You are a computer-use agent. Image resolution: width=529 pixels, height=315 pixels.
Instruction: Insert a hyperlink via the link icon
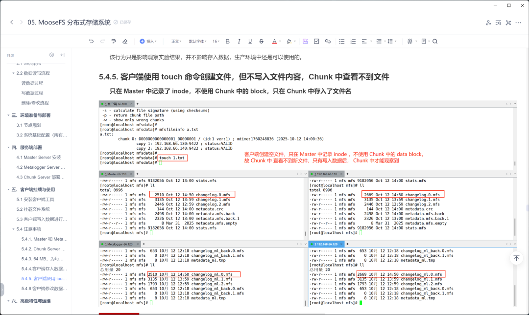pyautogui.click(x=328, y=41)
